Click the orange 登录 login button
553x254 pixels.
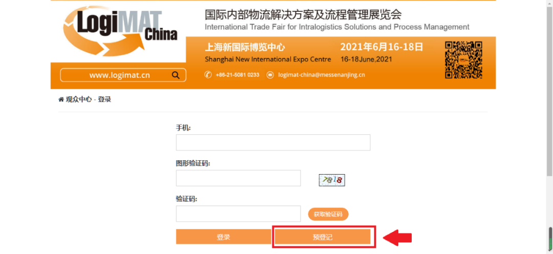click(x=224, y=237)
